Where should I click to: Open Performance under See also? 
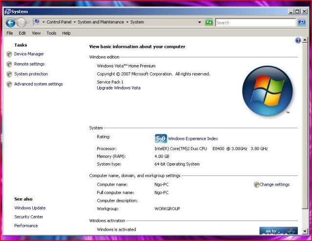tap(26, 226)
